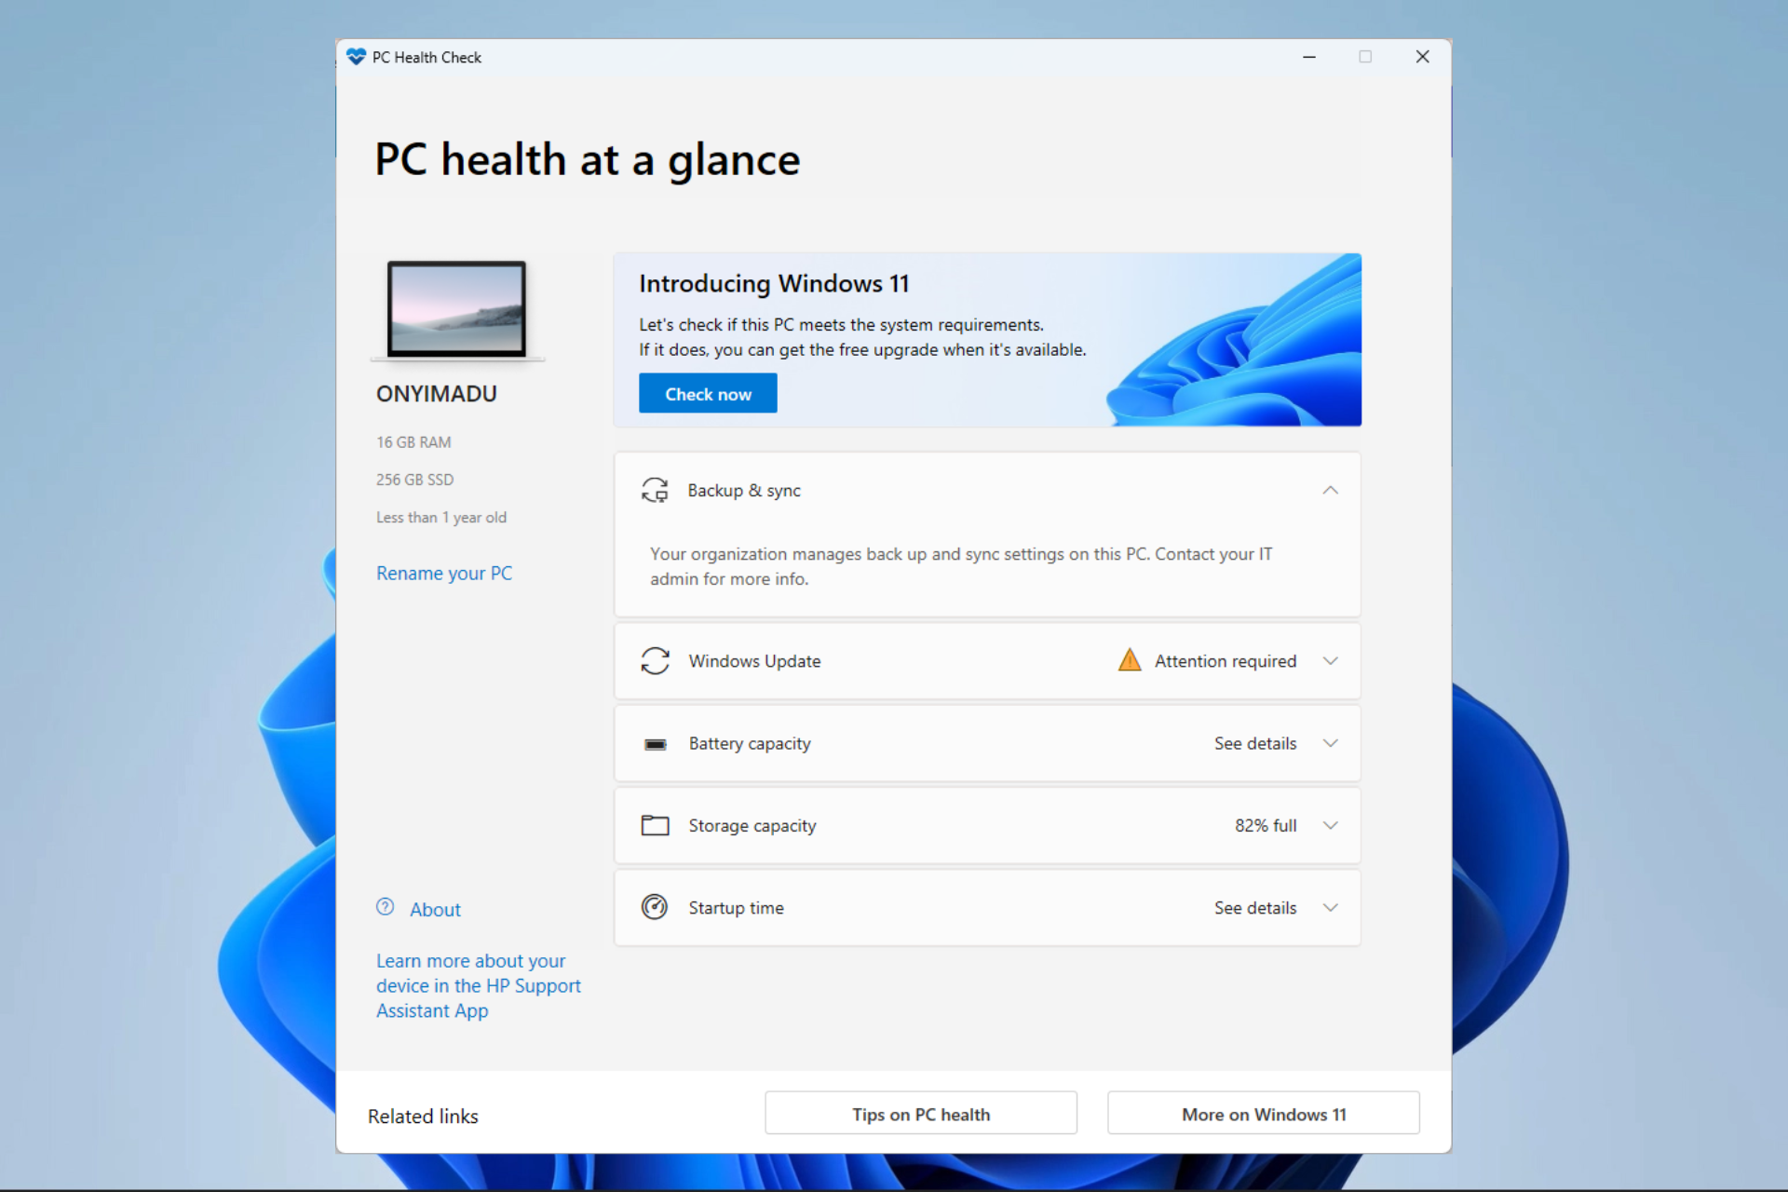Click the Windows Update sync icon

pyautogui.click(x=651, y=661)
